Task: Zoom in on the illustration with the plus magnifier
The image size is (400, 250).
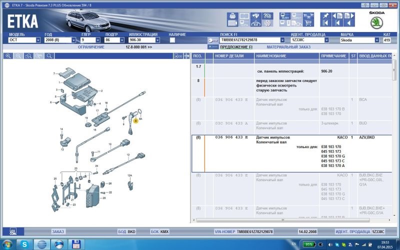Action: click(8, 56)
